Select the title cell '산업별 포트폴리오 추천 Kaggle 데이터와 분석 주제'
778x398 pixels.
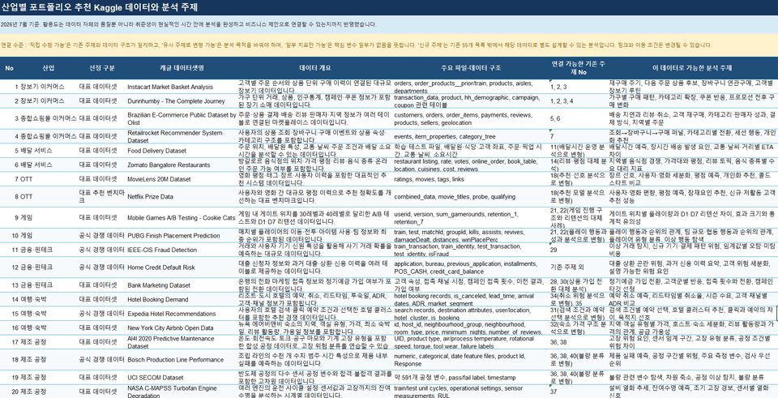click(99, 7)
